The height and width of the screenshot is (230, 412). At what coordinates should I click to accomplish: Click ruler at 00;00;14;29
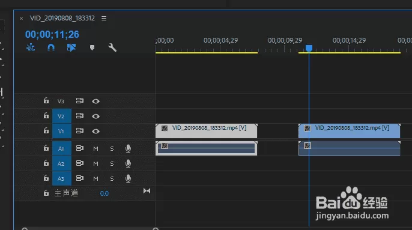click(349, 40)
